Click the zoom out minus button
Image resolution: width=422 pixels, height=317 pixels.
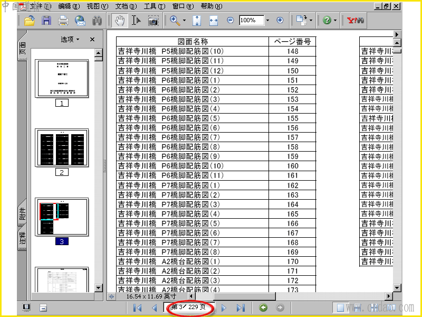click(x=231, y=20)
